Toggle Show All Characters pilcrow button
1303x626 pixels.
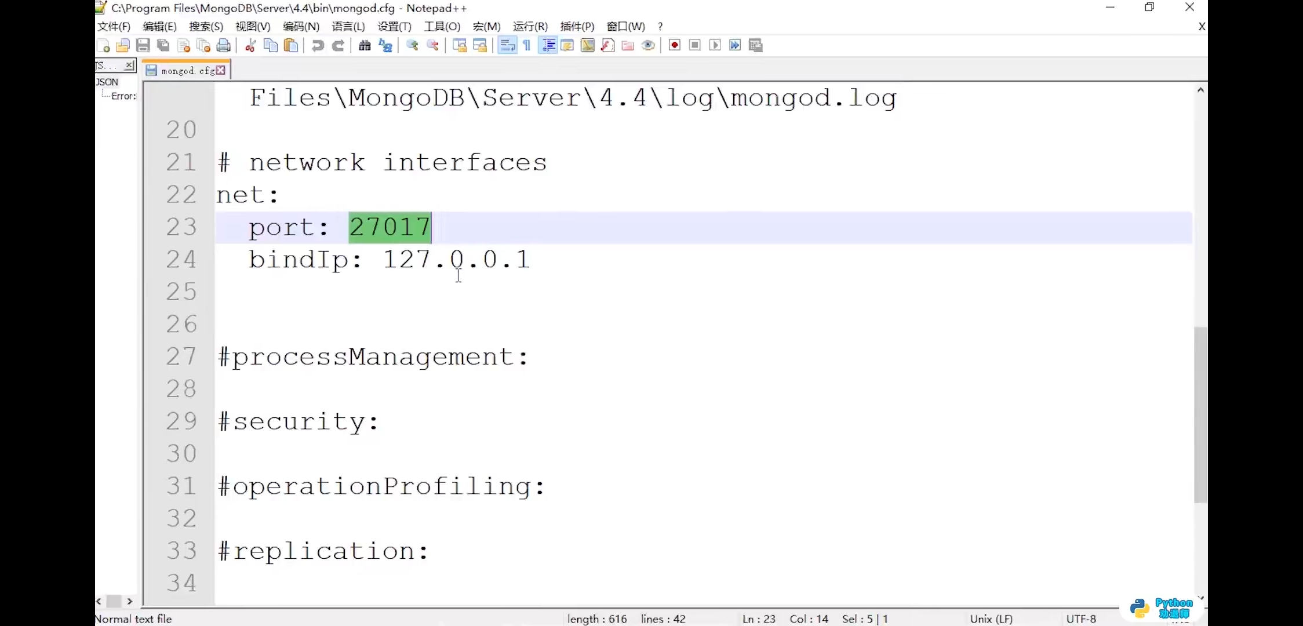click(527, 45)
